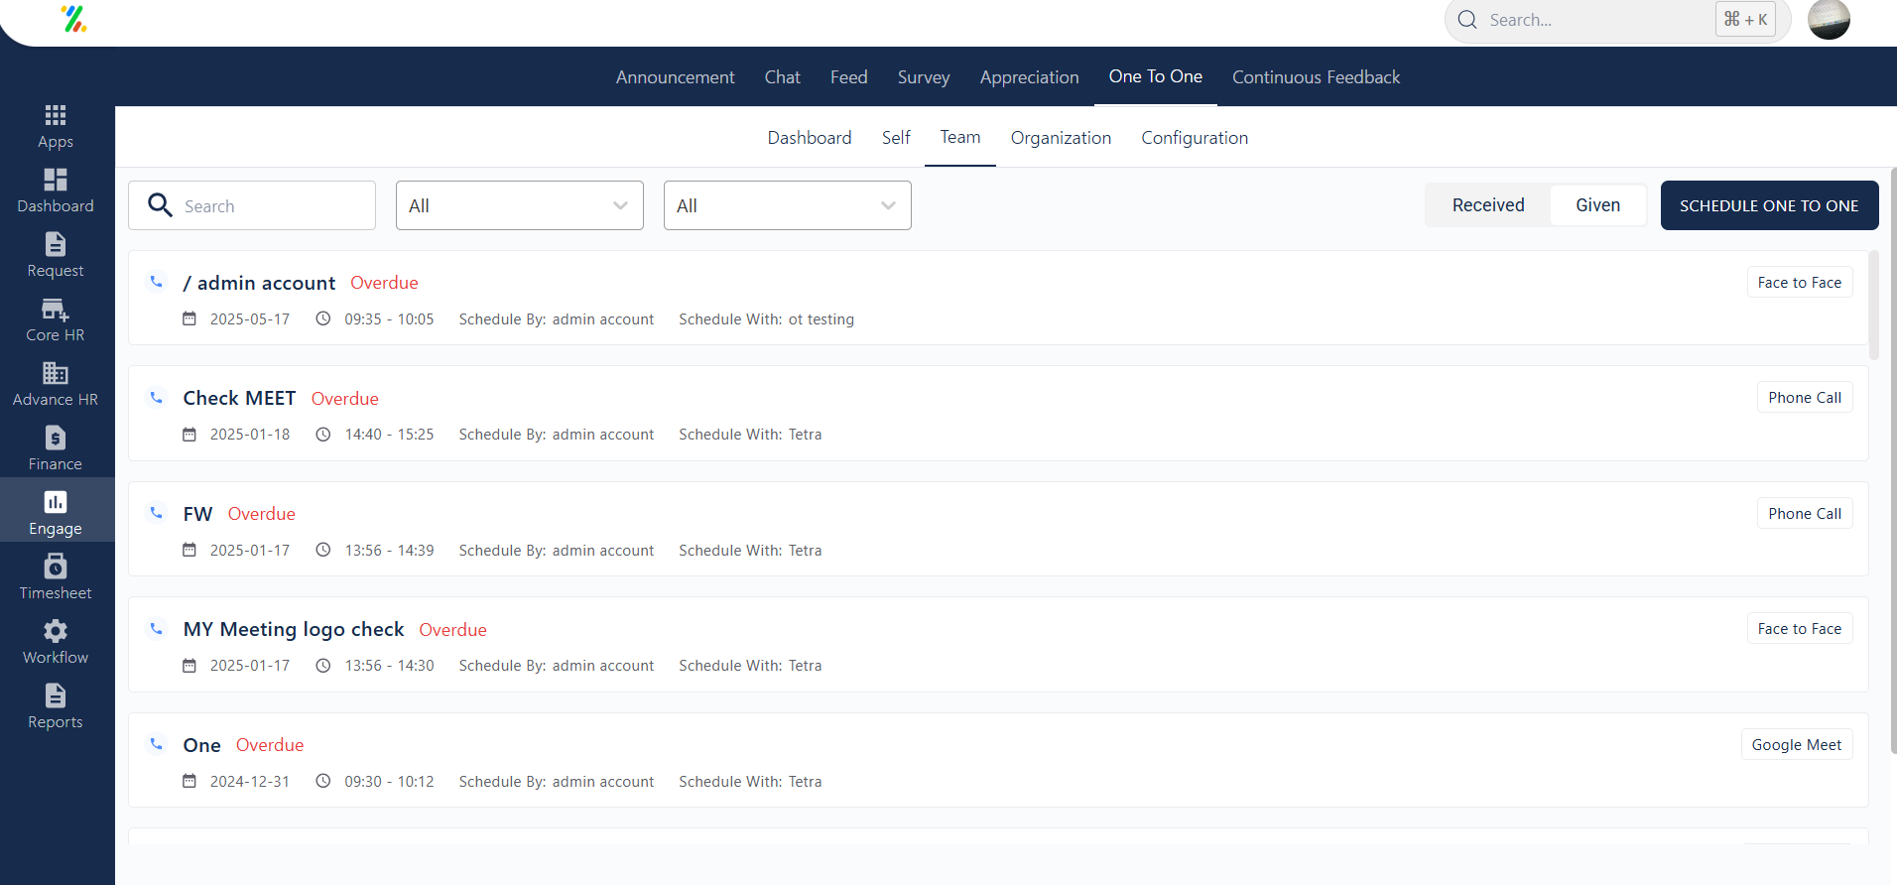Focus the top global Search box
Screen dimensions: 1897x885
point(1617,20)
